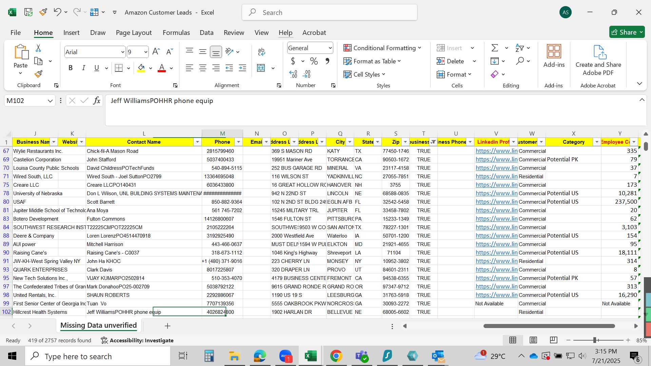Open the Insert ribbon tab
This screenshot has height=366, width=651.
pyautogui.click(x=71, y=33)
